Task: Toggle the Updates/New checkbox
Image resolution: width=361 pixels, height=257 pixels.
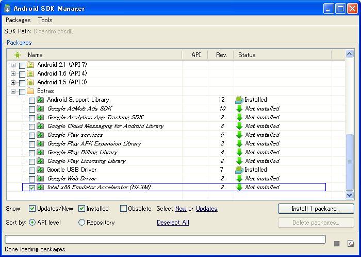Action: click(32, 209)
